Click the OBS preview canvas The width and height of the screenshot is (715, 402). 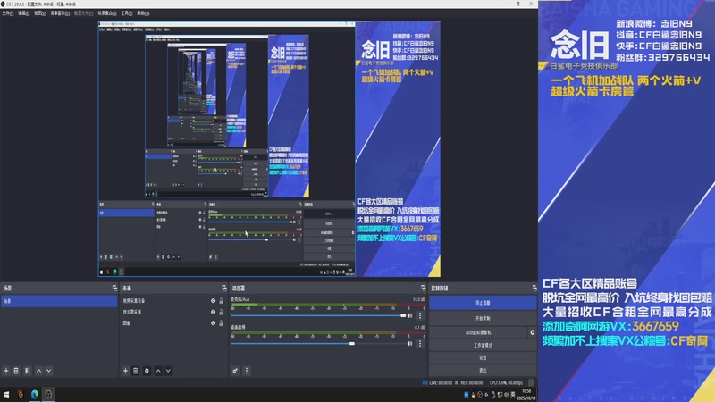pyautogui.click(x=270, y=149)
